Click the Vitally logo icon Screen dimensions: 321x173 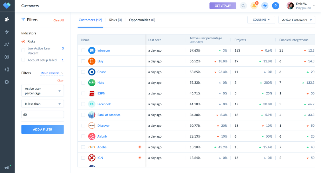[x=7, y=6]
